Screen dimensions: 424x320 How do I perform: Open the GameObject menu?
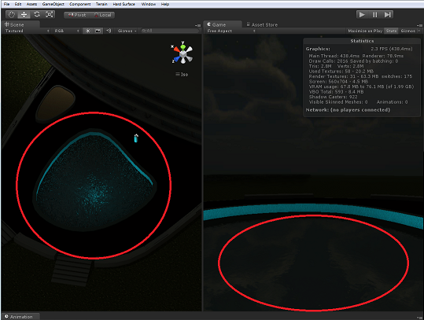click(53, 4)
